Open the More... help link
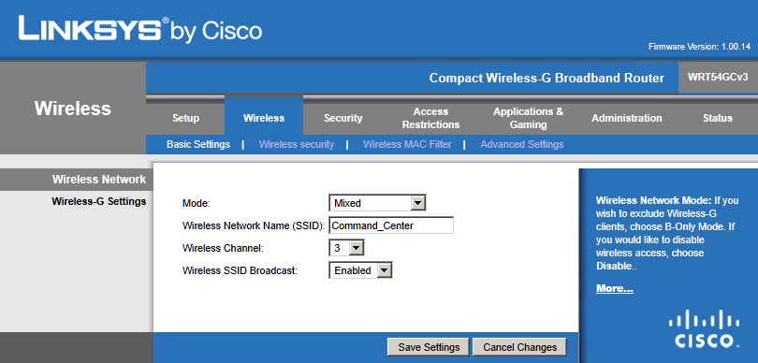This screenshot has height=363, width=758. (x=615, y=288)
